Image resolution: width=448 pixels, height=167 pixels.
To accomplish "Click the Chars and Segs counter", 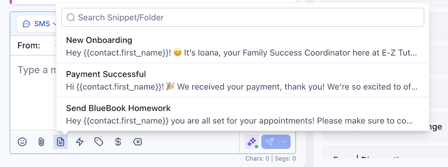I will click(271, 158).
